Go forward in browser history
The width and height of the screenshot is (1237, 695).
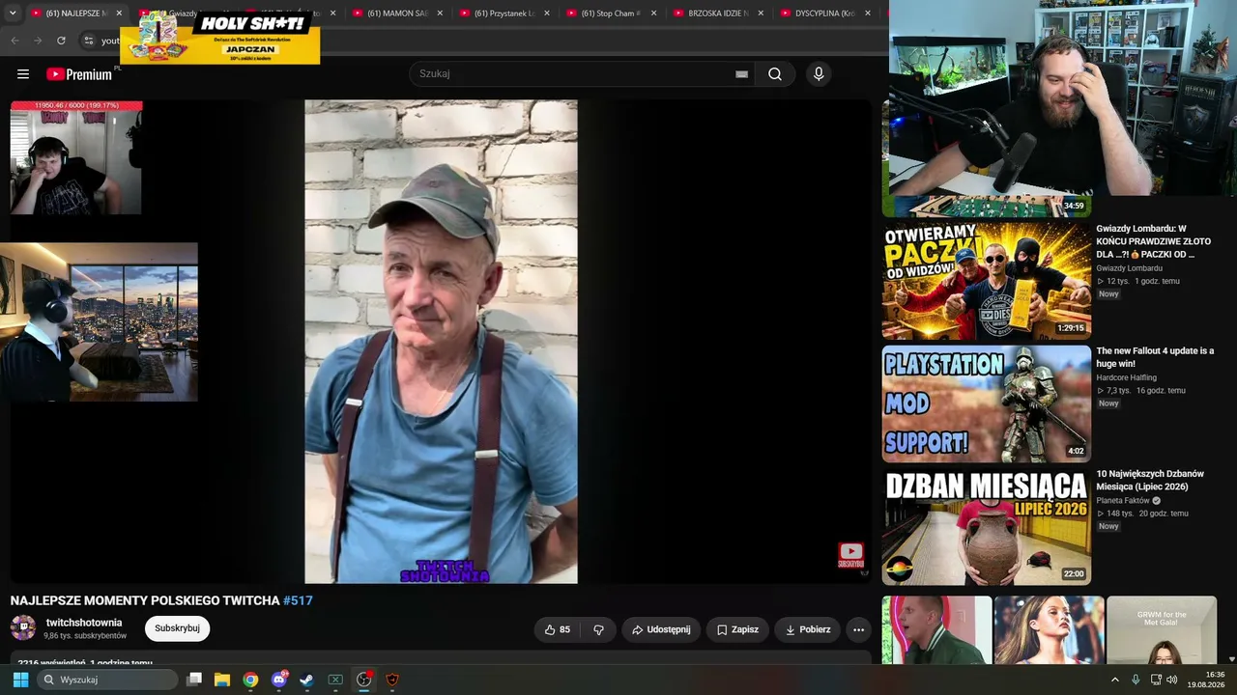38,41
